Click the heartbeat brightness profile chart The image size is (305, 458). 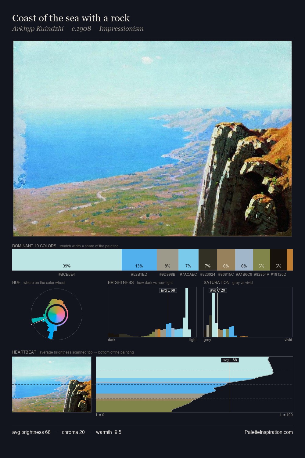[x=194, y=384]
